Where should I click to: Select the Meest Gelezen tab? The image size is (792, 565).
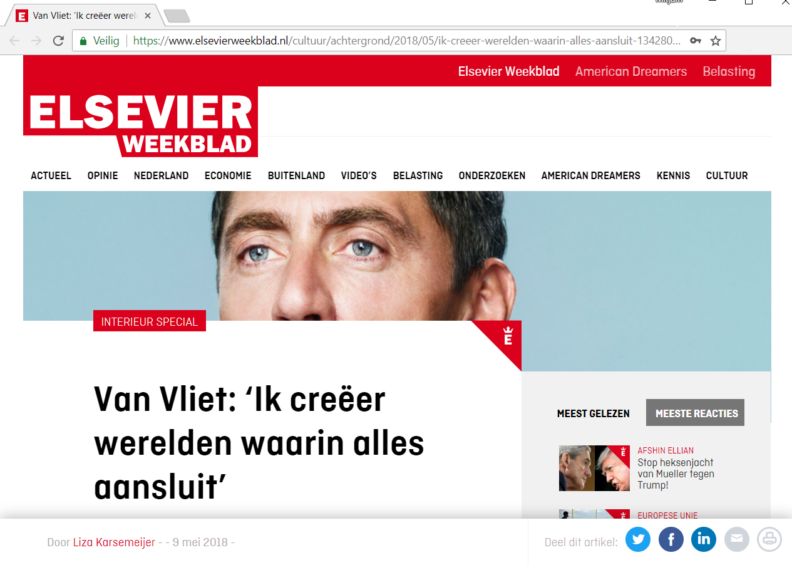coord(594,413)
